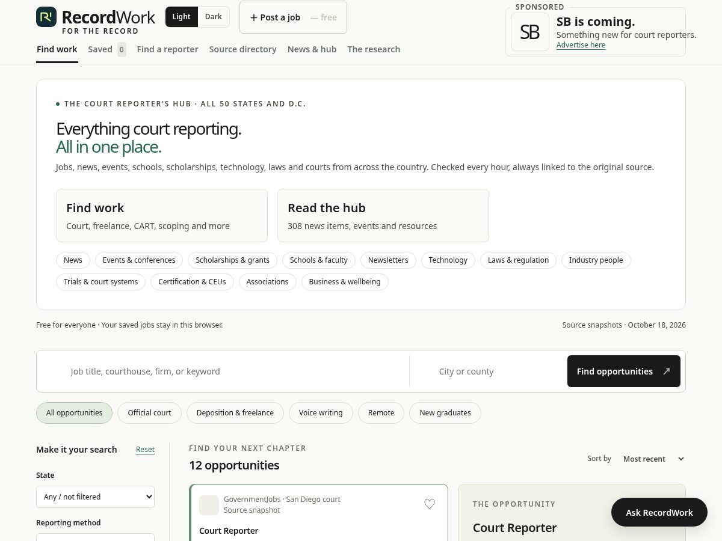This screenshot has width=722, height=541.
Task: Open the Sort by Most recent dropdown
Action: point(653,459)
